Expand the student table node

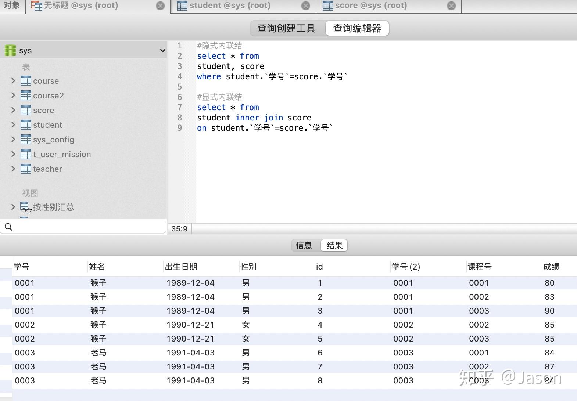(x=13, y=124)
